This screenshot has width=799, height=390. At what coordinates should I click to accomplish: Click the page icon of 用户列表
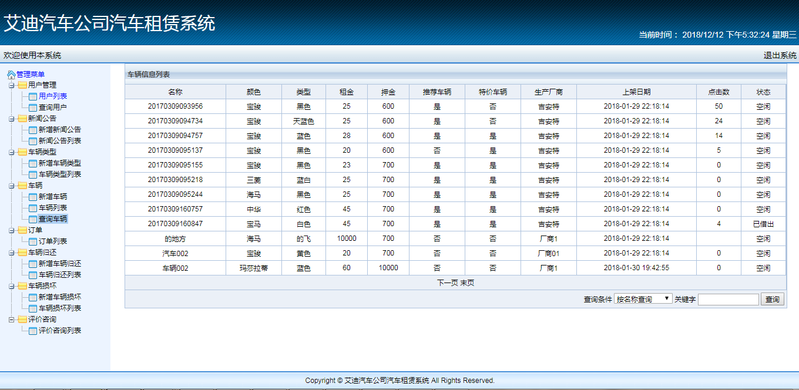click(33, 96)
